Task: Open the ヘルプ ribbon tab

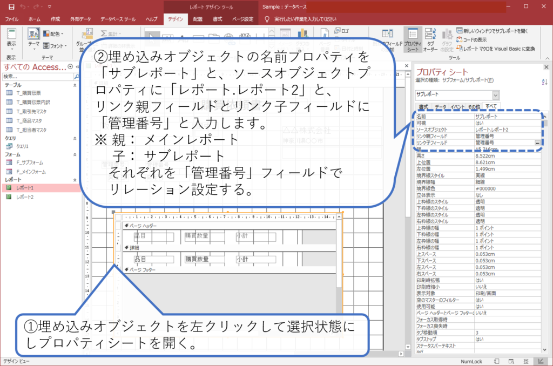Action: point(152,19)
